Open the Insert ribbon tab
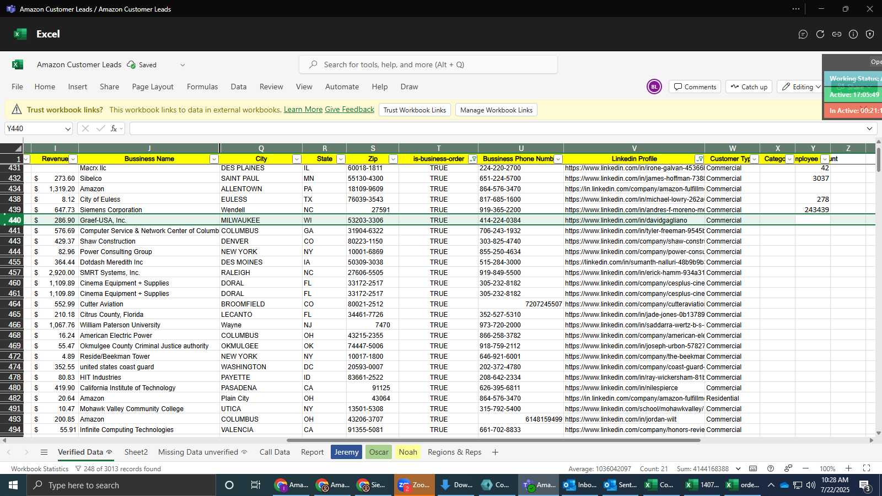Viewport: 882px width, 496px height. pyautogui.click(x=78, y=87)
